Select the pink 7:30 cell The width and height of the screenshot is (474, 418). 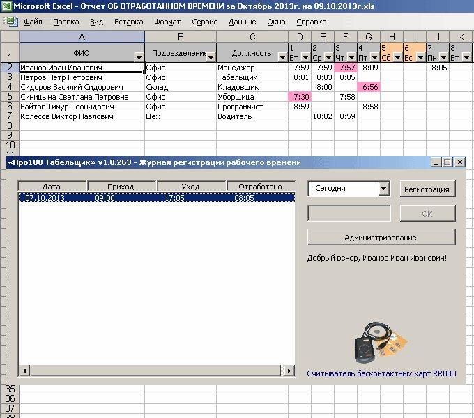coord(300,97)
